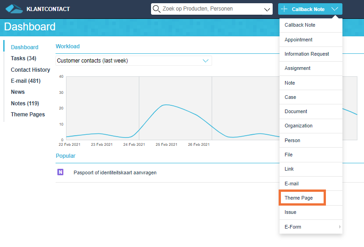Click the Workload section heading
The height and width of the screenshot is (247, 364).
[67, 46]
